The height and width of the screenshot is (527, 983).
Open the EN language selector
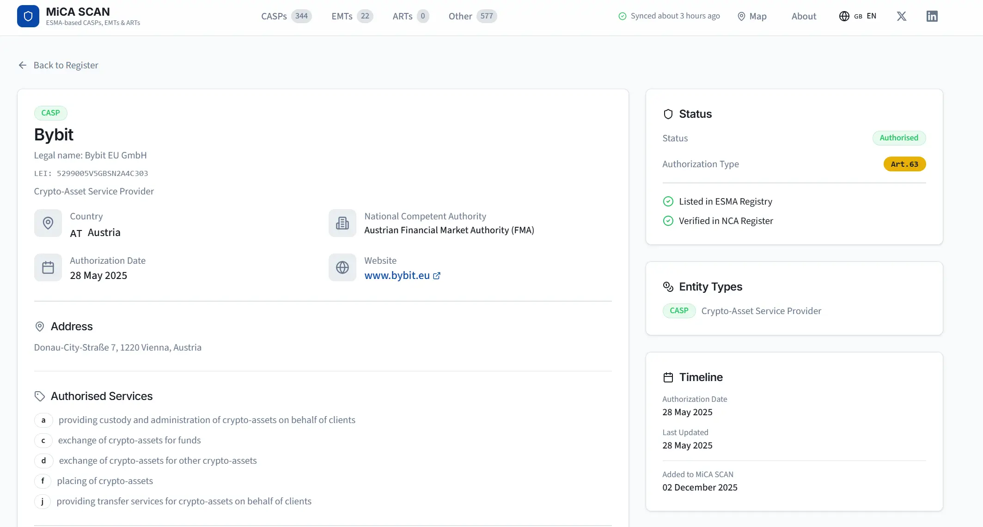click(x=858, y=16)
